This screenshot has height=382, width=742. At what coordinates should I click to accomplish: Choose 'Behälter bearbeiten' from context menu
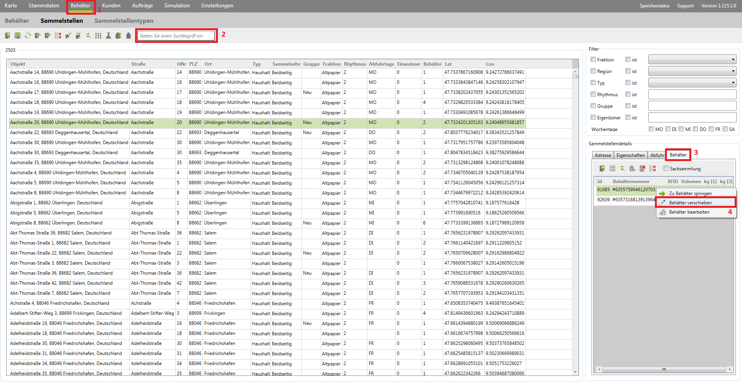(696, 212)
